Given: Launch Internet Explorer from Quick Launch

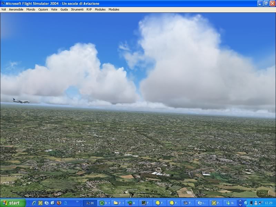Looking at the screenshot, I should click(x=34, y=203).
